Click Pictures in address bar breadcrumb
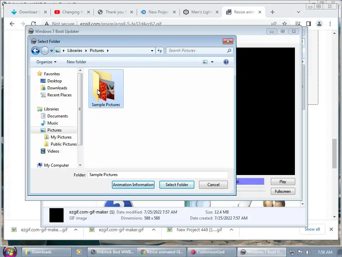The height and width of the screenshot is (257, 342). 97,51
